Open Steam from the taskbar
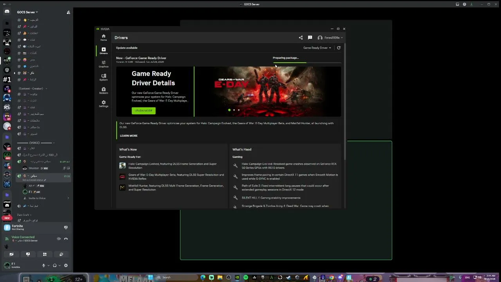The width and height of the screenshot is (501, 282). [288, 277]
